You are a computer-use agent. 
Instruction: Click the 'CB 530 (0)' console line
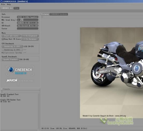(5, 96)
